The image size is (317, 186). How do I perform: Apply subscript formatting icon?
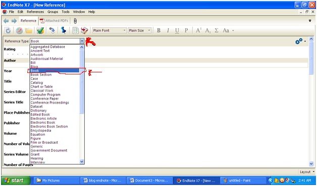coord(207,31)
